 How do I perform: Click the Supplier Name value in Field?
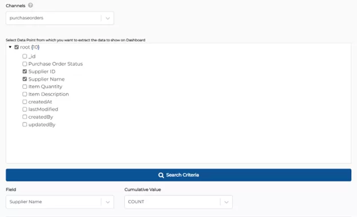tap(26, 202)
